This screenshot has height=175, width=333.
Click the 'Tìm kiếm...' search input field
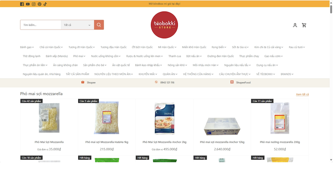(40, 25)
